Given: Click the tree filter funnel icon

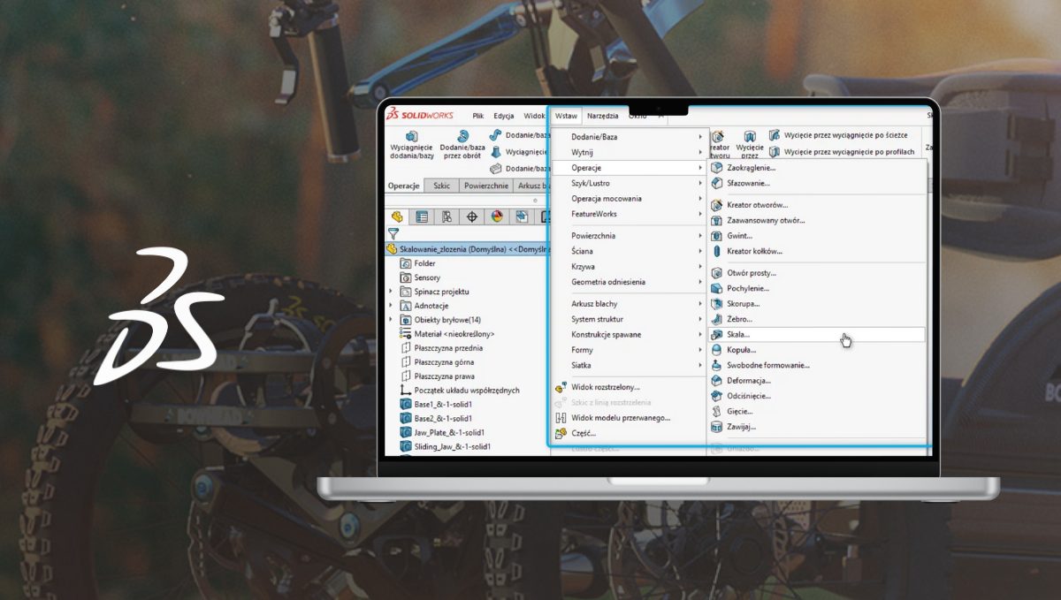Looking at the screenshot, I should click(393, 234).
